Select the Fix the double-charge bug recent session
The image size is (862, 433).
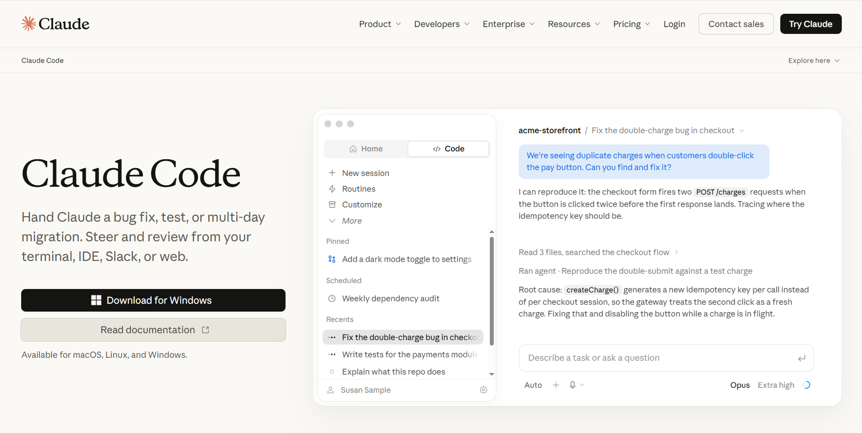[403, 337]
